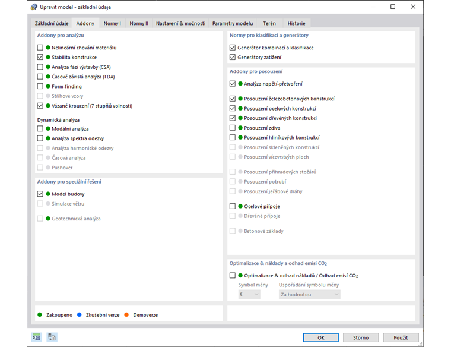Enable Modální analýza checkbox
The image size is (451, 347).
(x=40, y=129)
